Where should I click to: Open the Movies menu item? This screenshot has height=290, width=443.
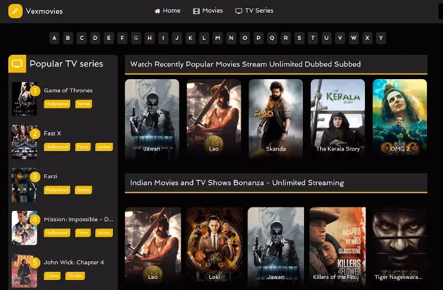(208, 11)
